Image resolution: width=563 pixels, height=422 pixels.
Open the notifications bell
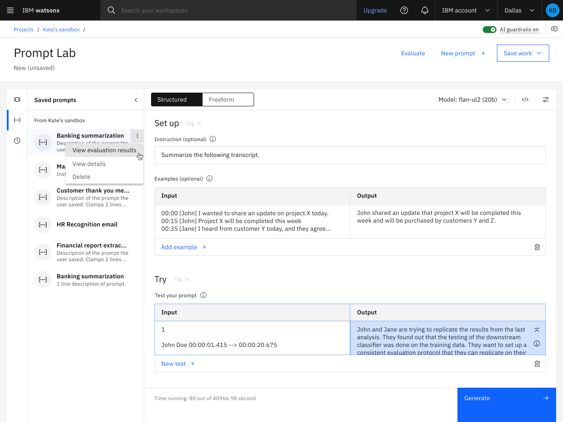click(425, 10)
